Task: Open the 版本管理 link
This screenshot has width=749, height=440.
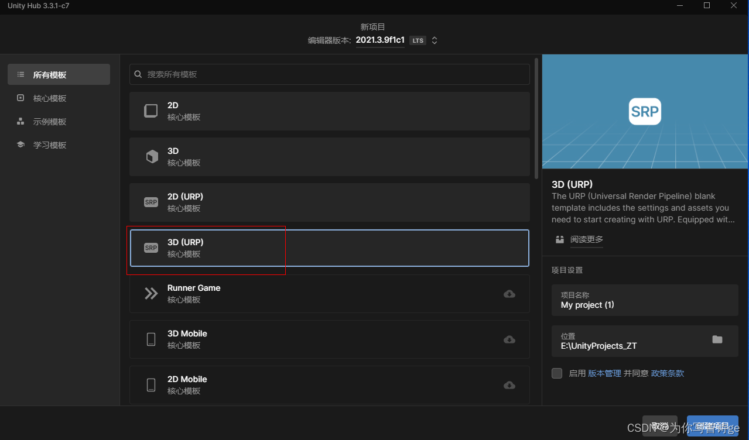Action: pos(604,373)
